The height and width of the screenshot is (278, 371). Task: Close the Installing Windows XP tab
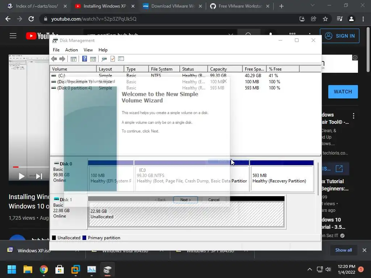[x=133, y=7]
